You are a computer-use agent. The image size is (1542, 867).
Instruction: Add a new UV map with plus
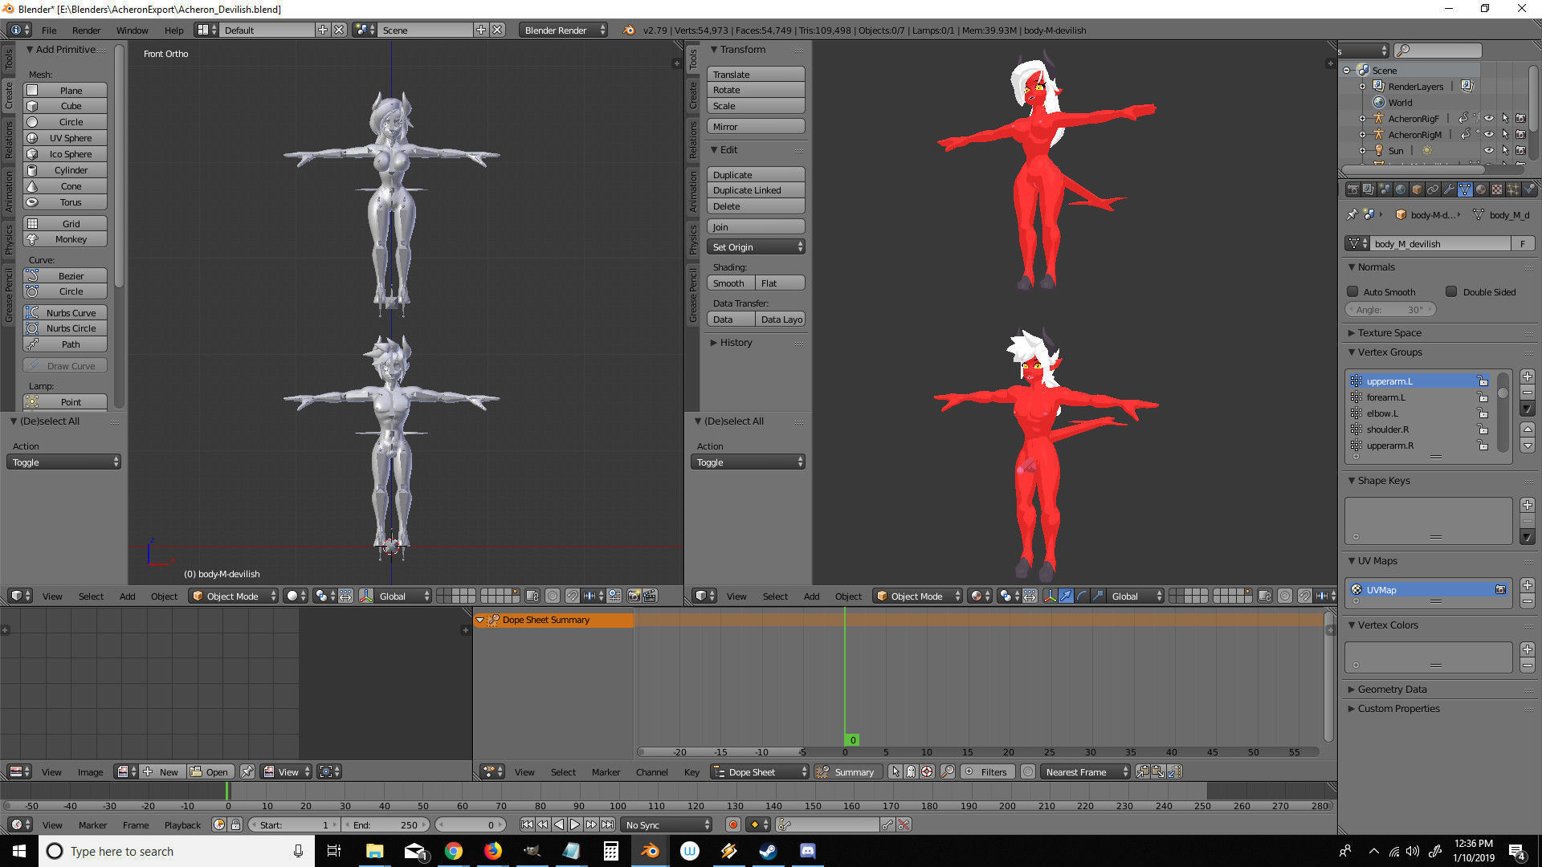[1528, 585]
